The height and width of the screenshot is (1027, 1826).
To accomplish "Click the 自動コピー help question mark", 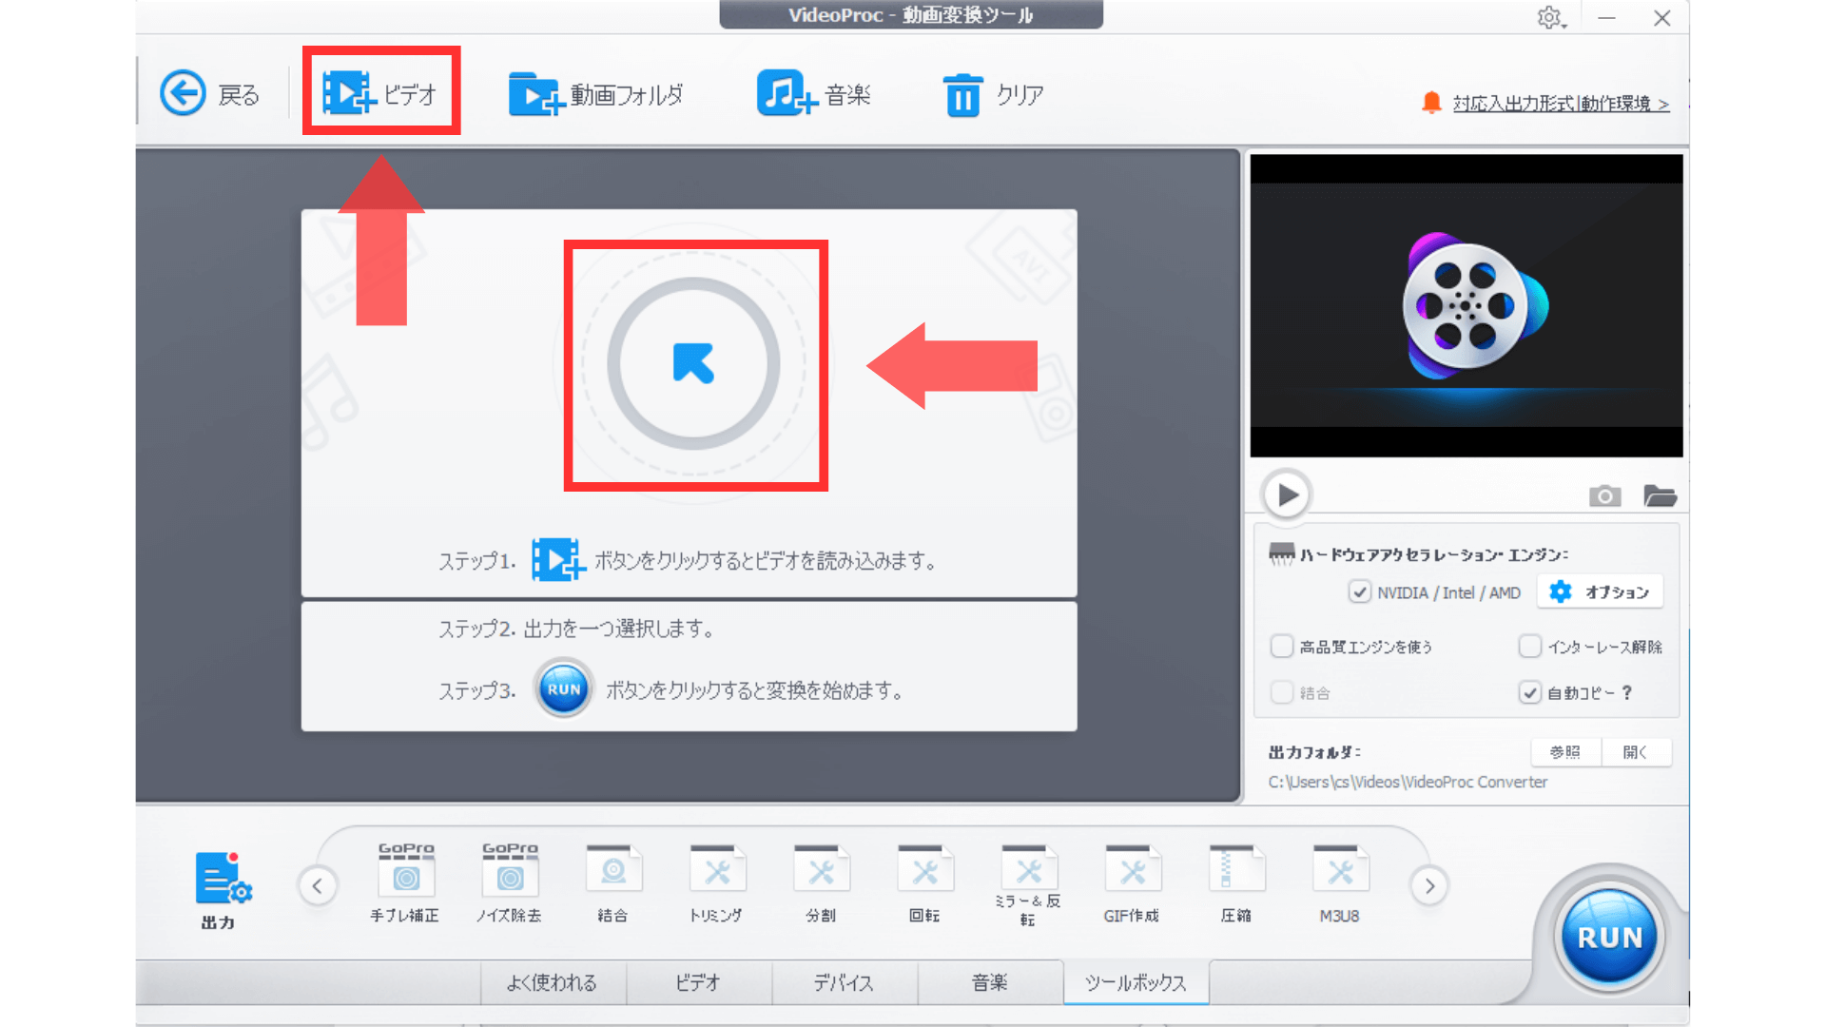I will [1627, 692].
